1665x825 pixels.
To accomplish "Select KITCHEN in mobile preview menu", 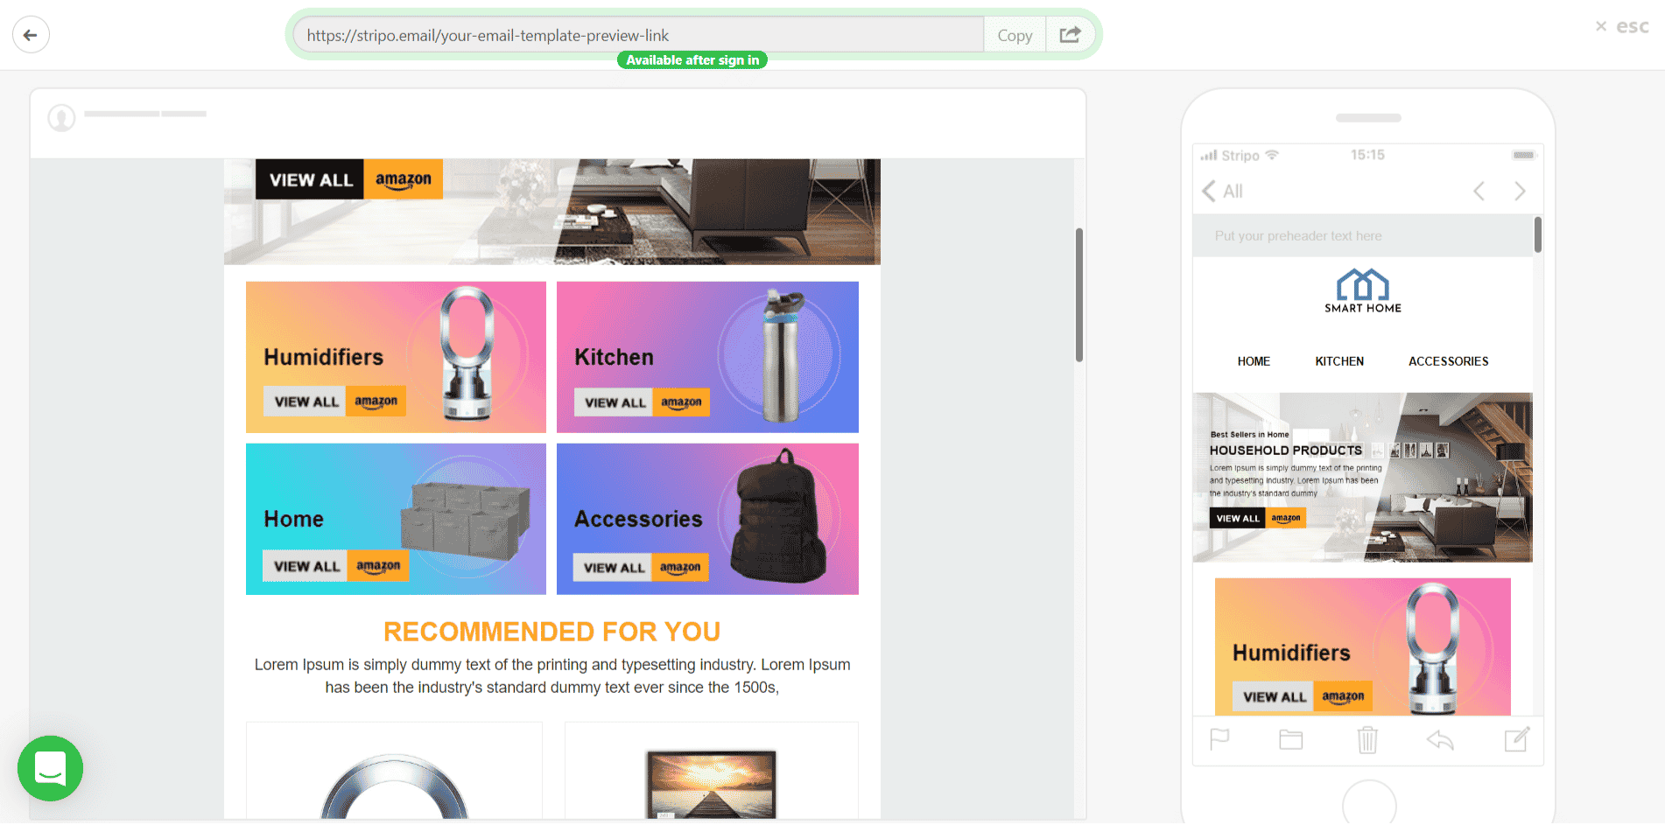I will (1339, 361).
